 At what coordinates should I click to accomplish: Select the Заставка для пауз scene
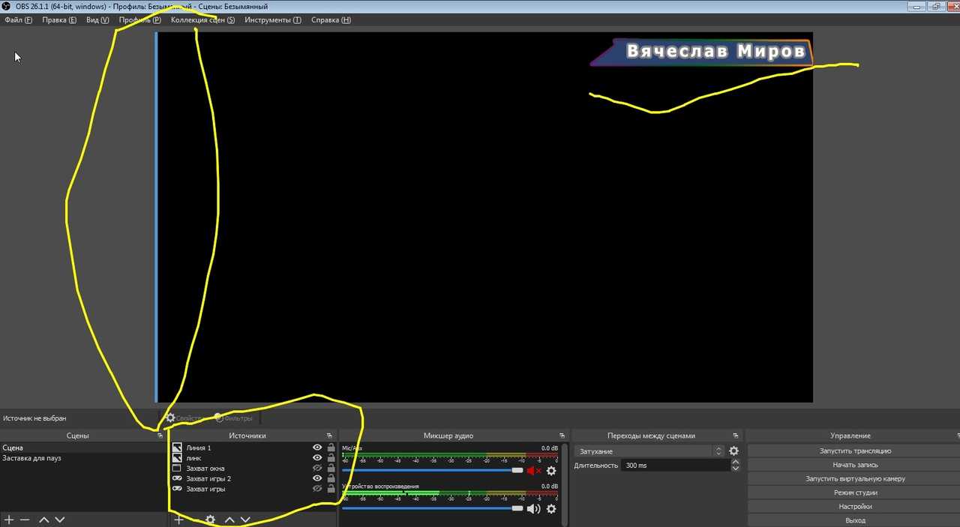coord(32,458)
